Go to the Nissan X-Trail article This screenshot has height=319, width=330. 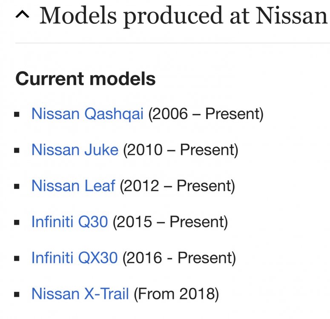(80, 294)
